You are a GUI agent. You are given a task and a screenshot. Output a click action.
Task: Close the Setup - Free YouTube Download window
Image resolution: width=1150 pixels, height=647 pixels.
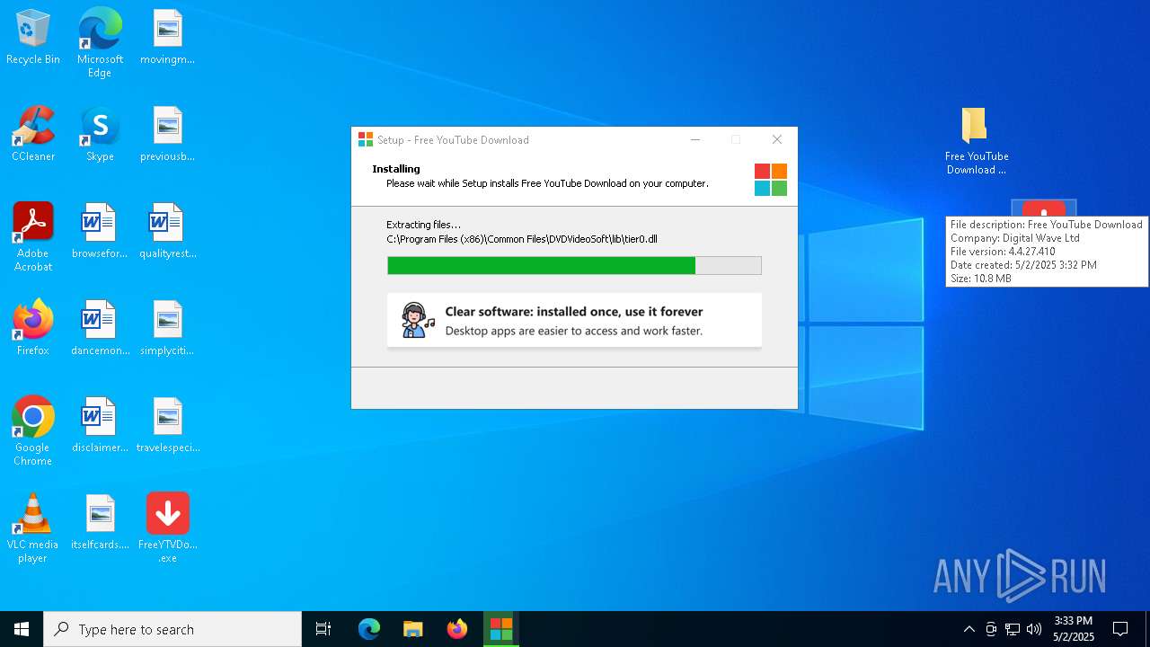tap(777, 139)
